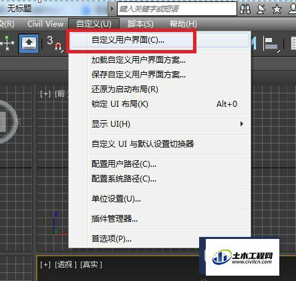The width and height of the screenshot is (296, 281).
Task: Click the [+] label in front viewport
Action: click(45, 94)
